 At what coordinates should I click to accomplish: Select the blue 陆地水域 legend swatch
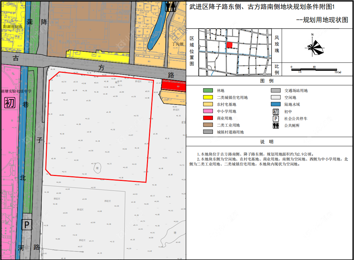tap(276, 104)
